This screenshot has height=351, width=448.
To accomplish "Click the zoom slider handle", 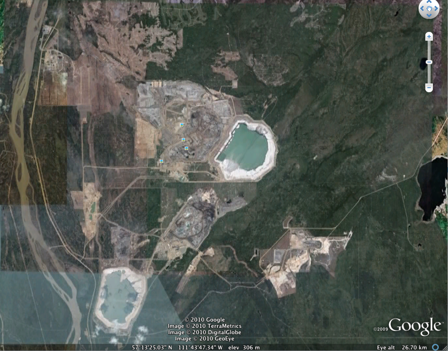I will 429,62.
